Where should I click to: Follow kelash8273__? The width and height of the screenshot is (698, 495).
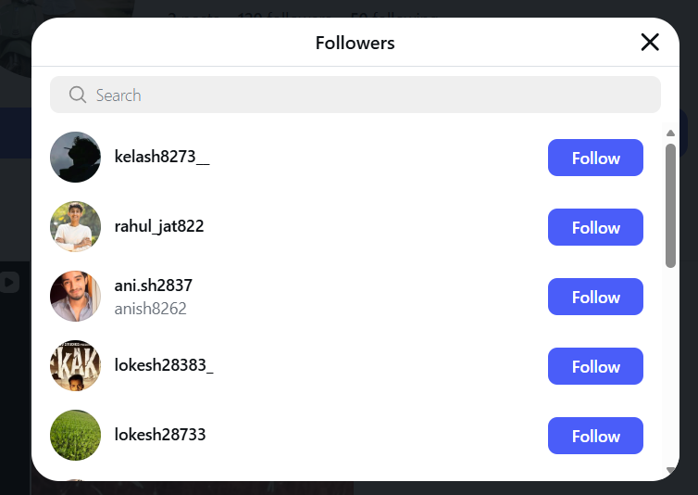pos(595,158)
